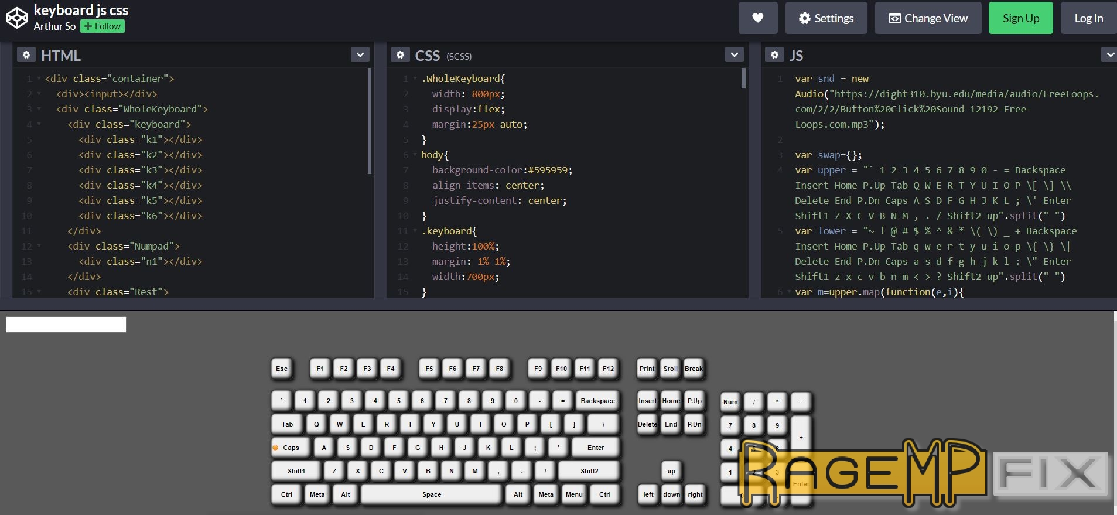Collapse the Numpad div fold arrow on line 12
The image size is (1117, 515).
pyautogui.click(x=39, y=246)
